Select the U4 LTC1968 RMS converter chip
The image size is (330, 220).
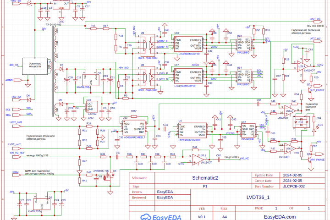(192, 131)
